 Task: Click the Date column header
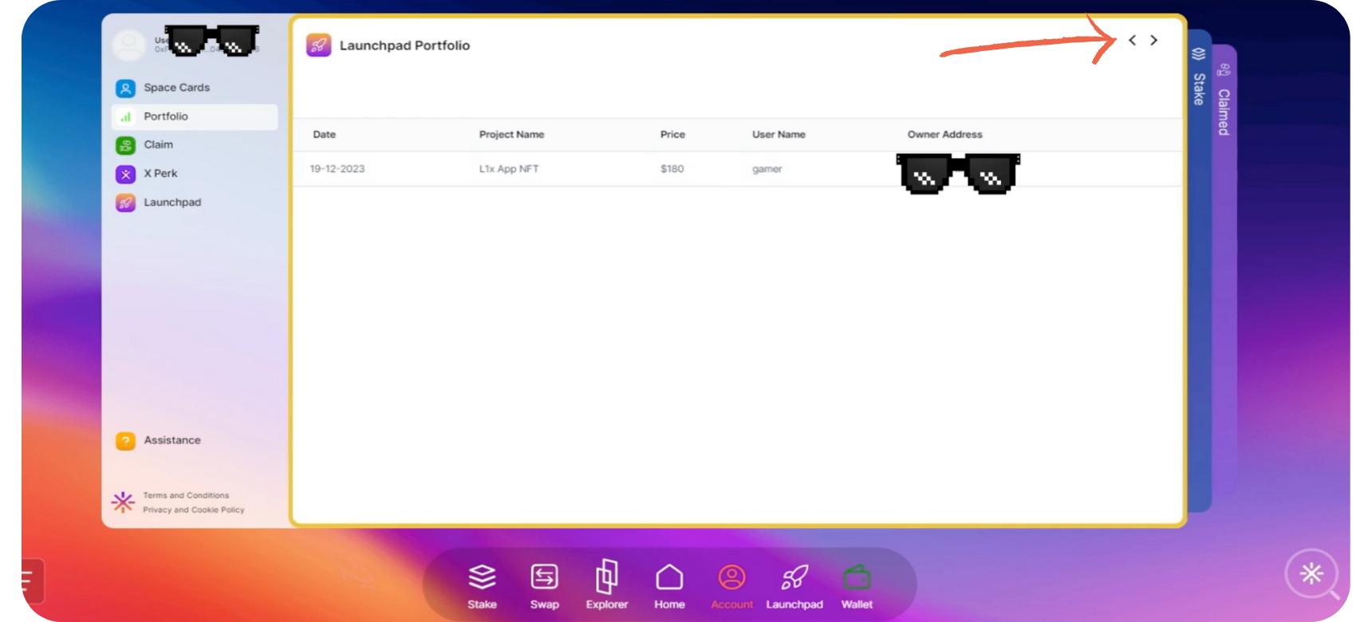(x=324, y=135)
